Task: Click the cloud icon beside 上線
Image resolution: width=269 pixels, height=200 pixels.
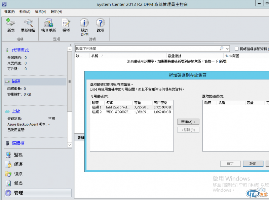Action: [7, 111]
